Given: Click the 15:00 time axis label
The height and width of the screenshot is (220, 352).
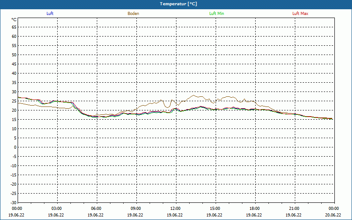Looking at the screenshot, I should coord(216,209).
